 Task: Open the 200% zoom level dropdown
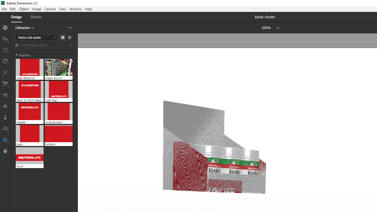(270, 28)
